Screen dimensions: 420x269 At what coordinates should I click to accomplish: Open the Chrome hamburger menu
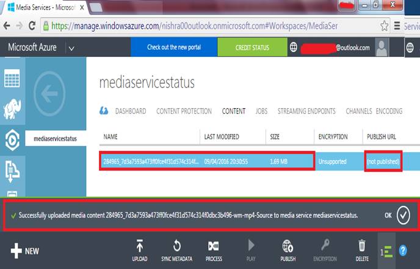click(x=397, y=26)
